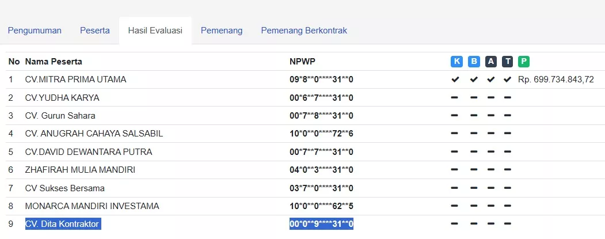
Task: Click MONARCA MANDIRI INVESTAMA row name
Action: click(92, 206)
